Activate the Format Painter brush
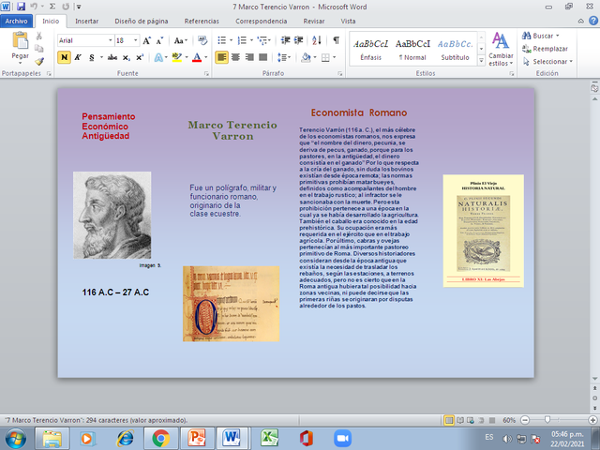 coord(39,61)
